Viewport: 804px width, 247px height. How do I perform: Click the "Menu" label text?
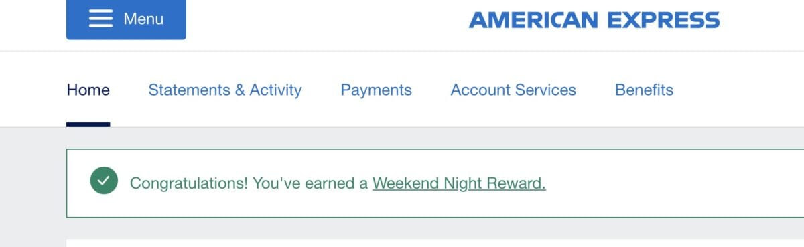coord(143,19)
